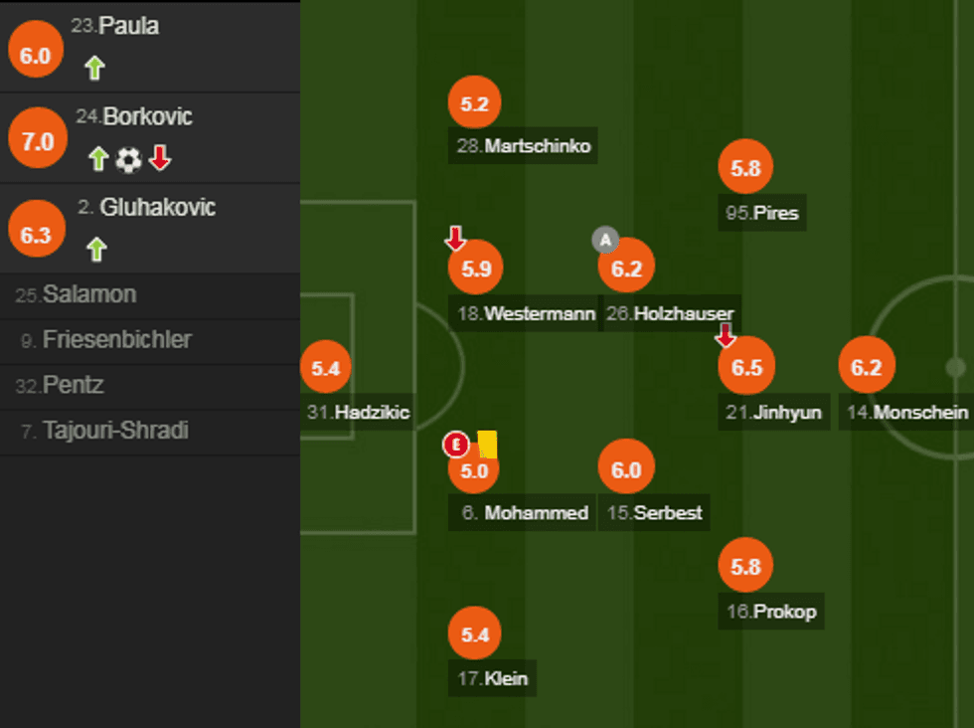Click Jinhyun's red substituted-off arrow
974x728 pixels.
click(726, 336)
